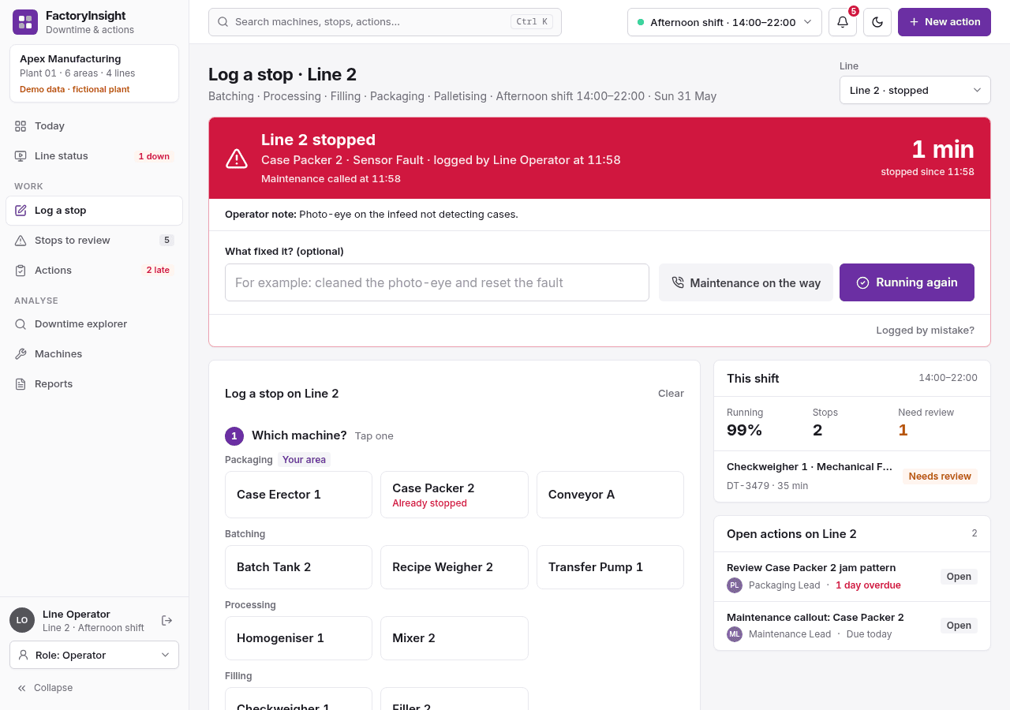This screenshot has width=1010, height=710.
Task: Select Case Packer 2 machine tile
Action: pos(454,495)
